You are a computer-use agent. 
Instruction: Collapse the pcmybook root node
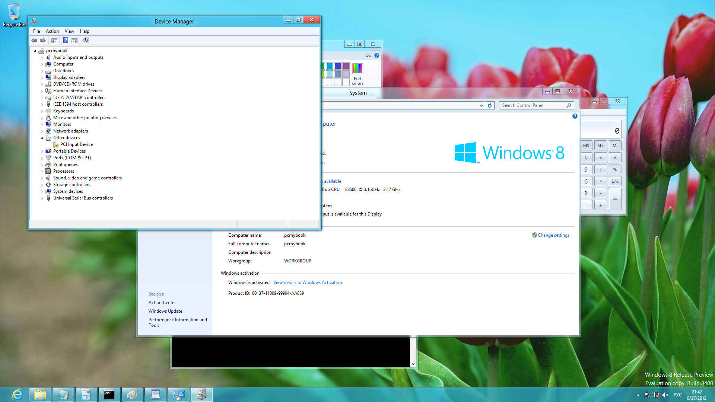tap(35, 51)
